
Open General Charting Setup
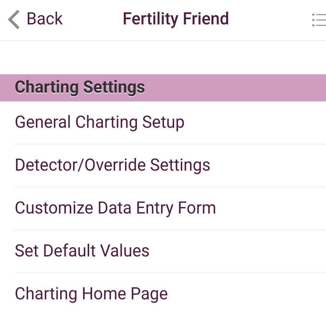tap(100, 123)
